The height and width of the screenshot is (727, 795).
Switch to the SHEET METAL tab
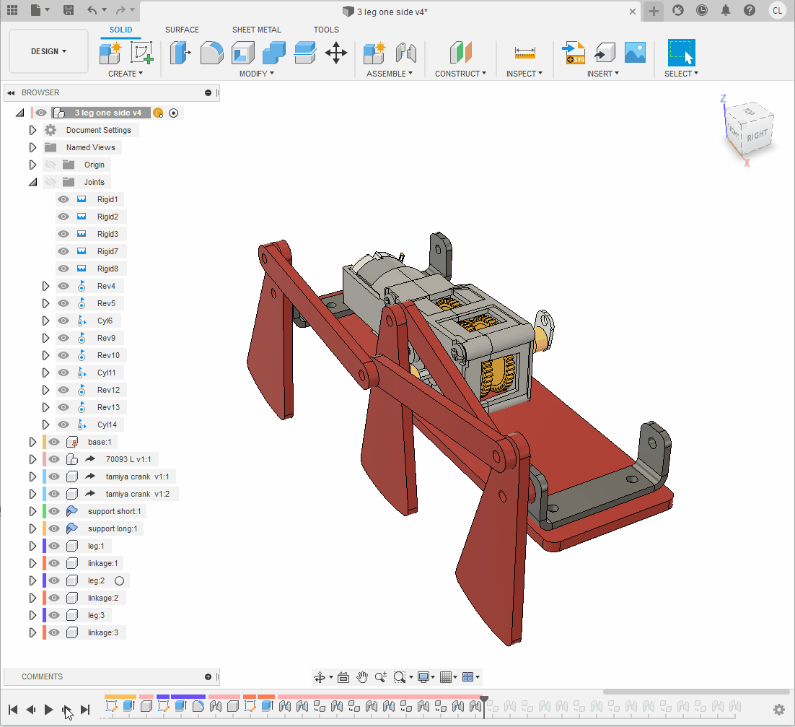[x=257, y=30]
